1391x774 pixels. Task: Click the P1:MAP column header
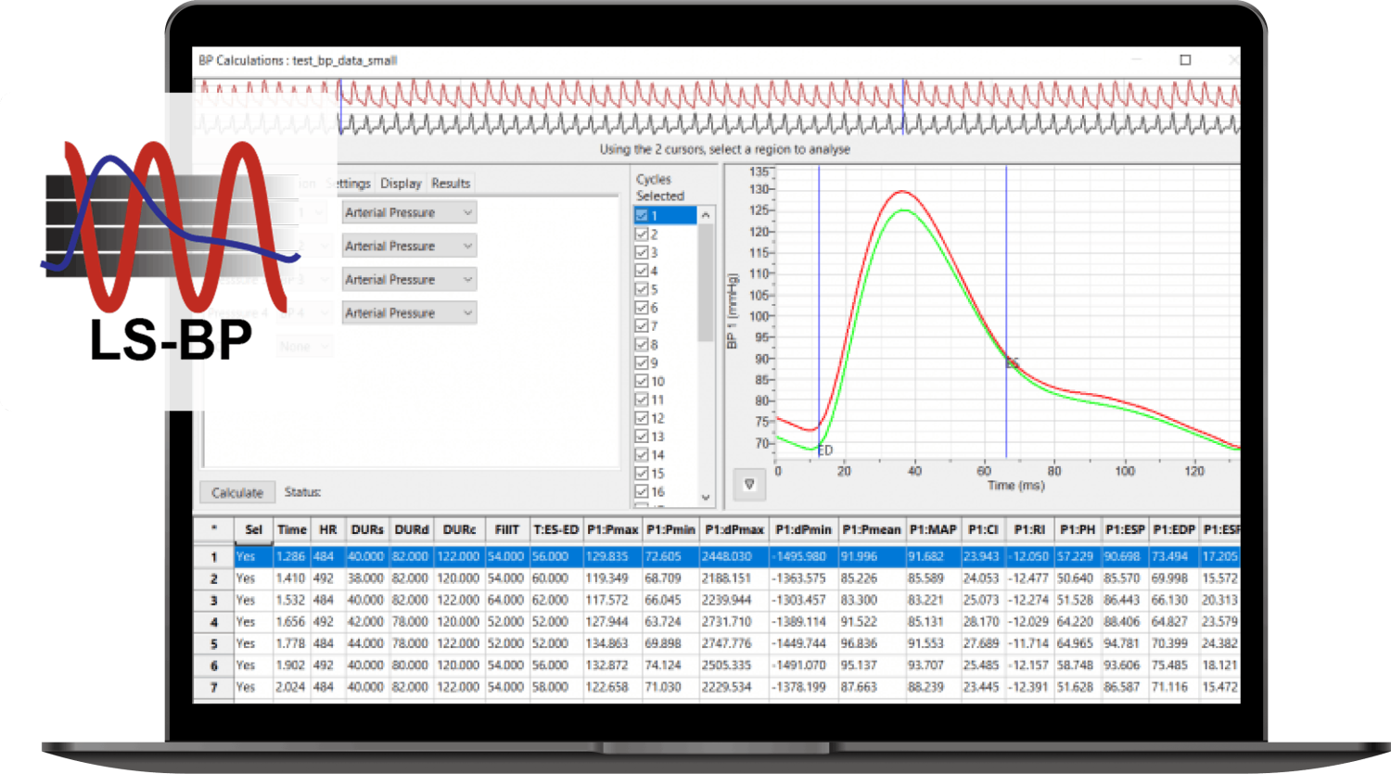(x=932, y=529)
